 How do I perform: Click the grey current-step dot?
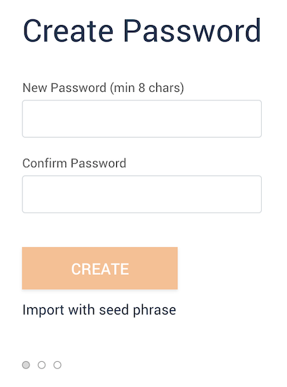click(x=26, y=365)
